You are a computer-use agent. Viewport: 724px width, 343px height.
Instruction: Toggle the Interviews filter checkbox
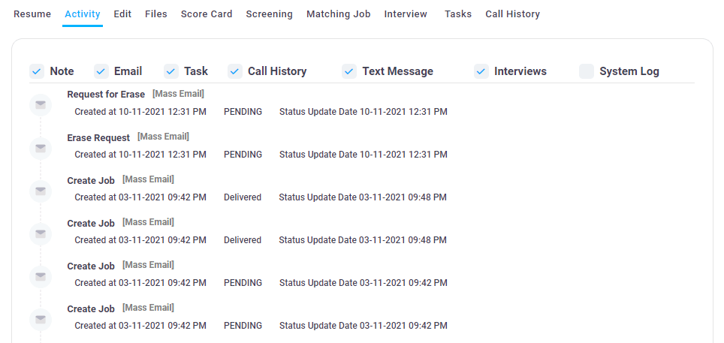[481, 71]
